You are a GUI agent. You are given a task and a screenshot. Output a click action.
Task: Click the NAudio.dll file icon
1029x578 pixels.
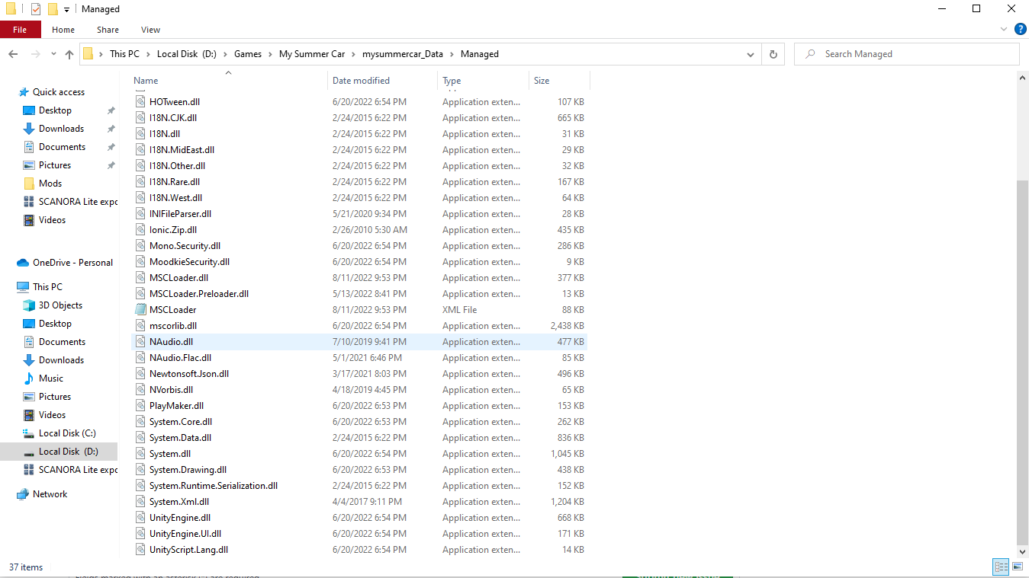coord(140,341)
